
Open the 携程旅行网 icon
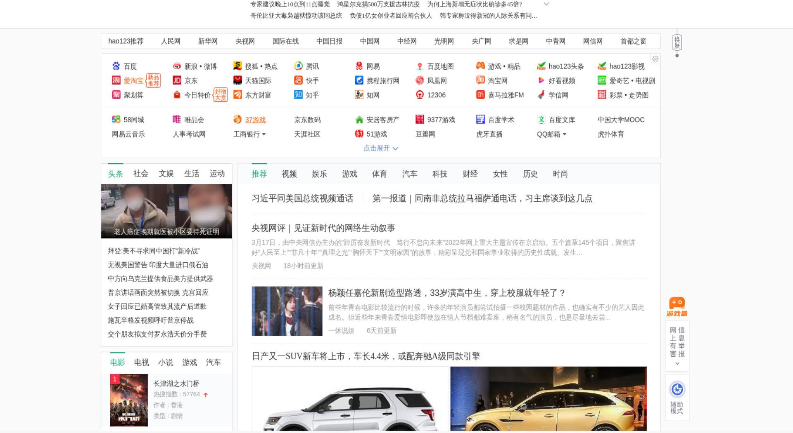point(359,80)
